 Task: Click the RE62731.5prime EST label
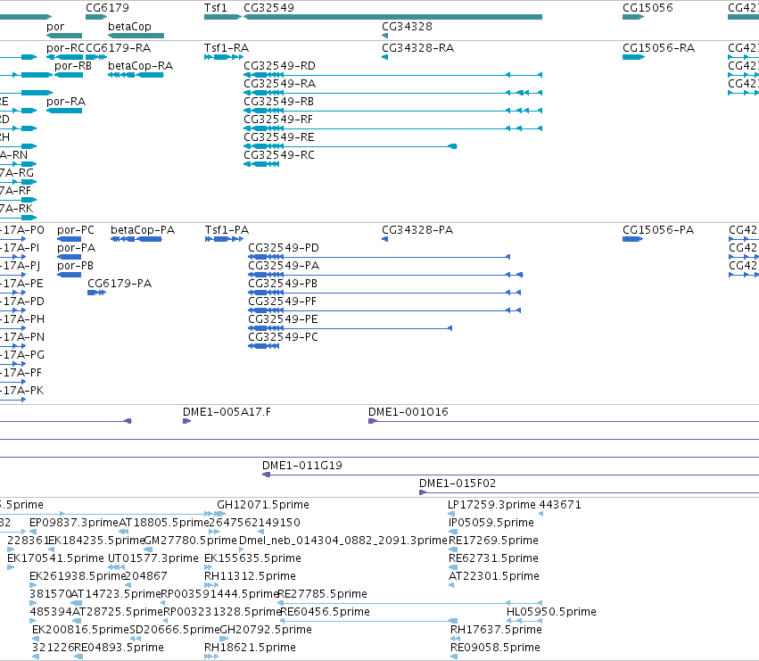(493, 558)
